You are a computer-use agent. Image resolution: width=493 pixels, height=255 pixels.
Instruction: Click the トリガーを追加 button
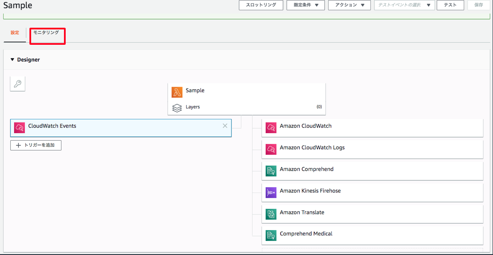(36, 145)
